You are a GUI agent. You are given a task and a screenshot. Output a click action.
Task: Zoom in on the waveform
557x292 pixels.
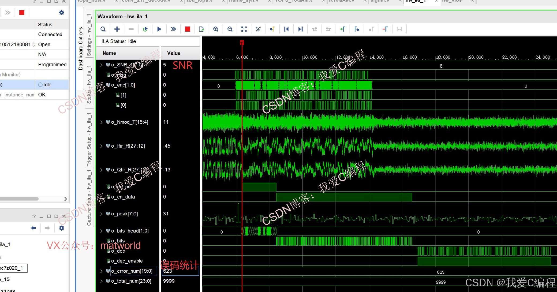[216, 29]
